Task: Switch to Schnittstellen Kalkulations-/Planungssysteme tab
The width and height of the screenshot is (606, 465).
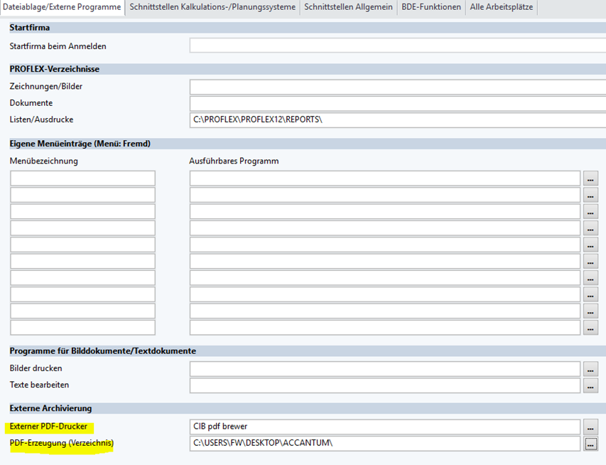Action: coord(212,7)
